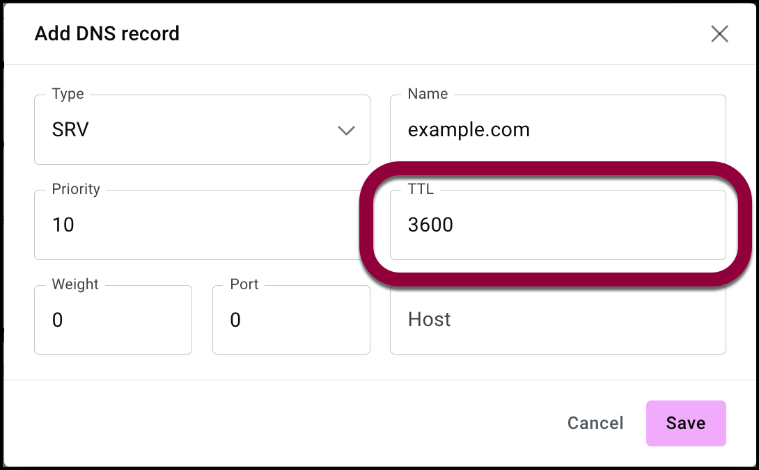The height and width of the screenshot is (470, 759).
Task: Click the Weight field label
Action: [x=75, y=284]
